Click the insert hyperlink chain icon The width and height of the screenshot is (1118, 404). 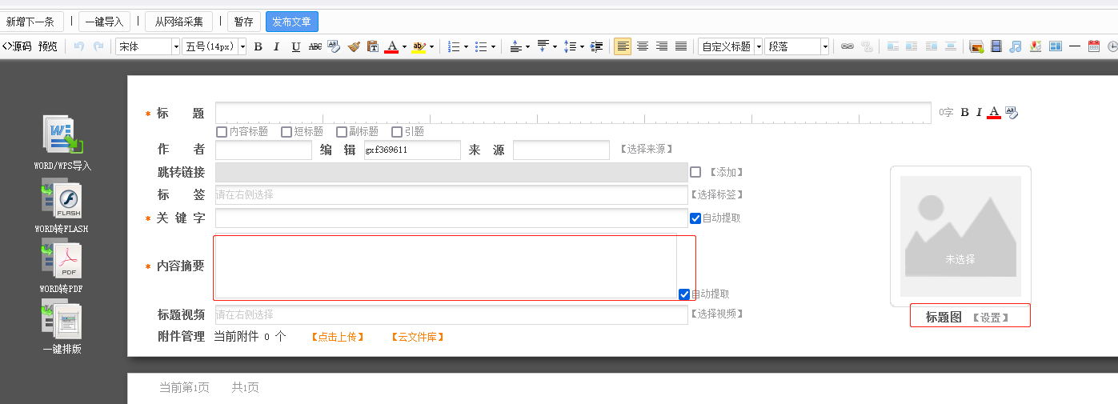[x=847, y=47]
